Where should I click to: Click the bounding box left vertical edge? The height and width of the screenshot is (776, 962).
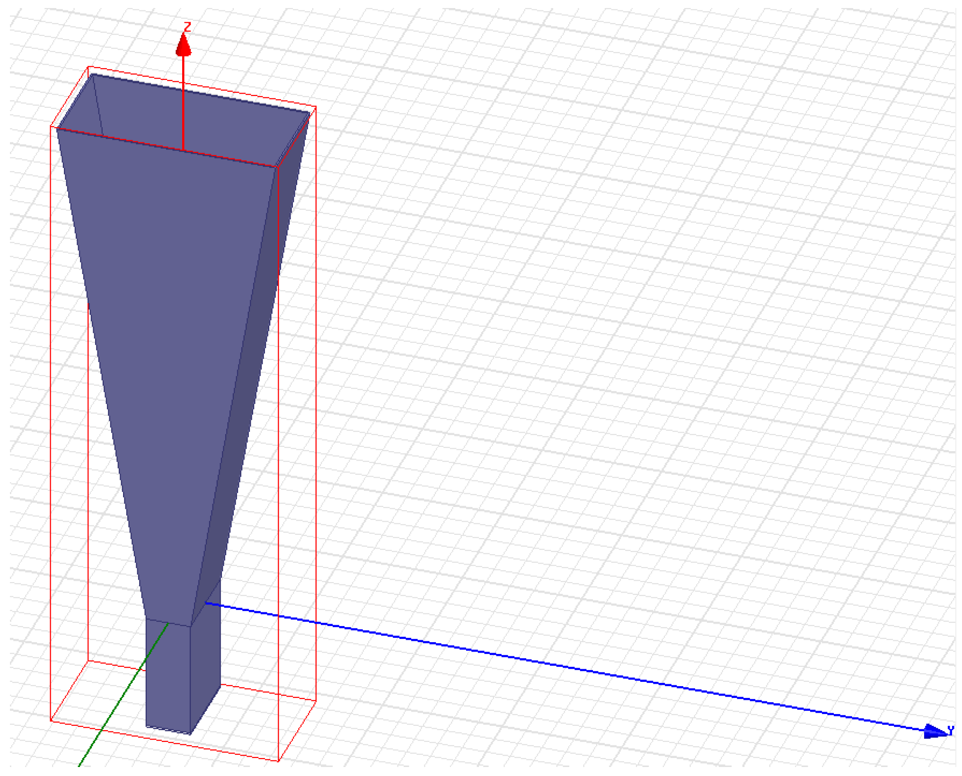[x=51, y=426]
